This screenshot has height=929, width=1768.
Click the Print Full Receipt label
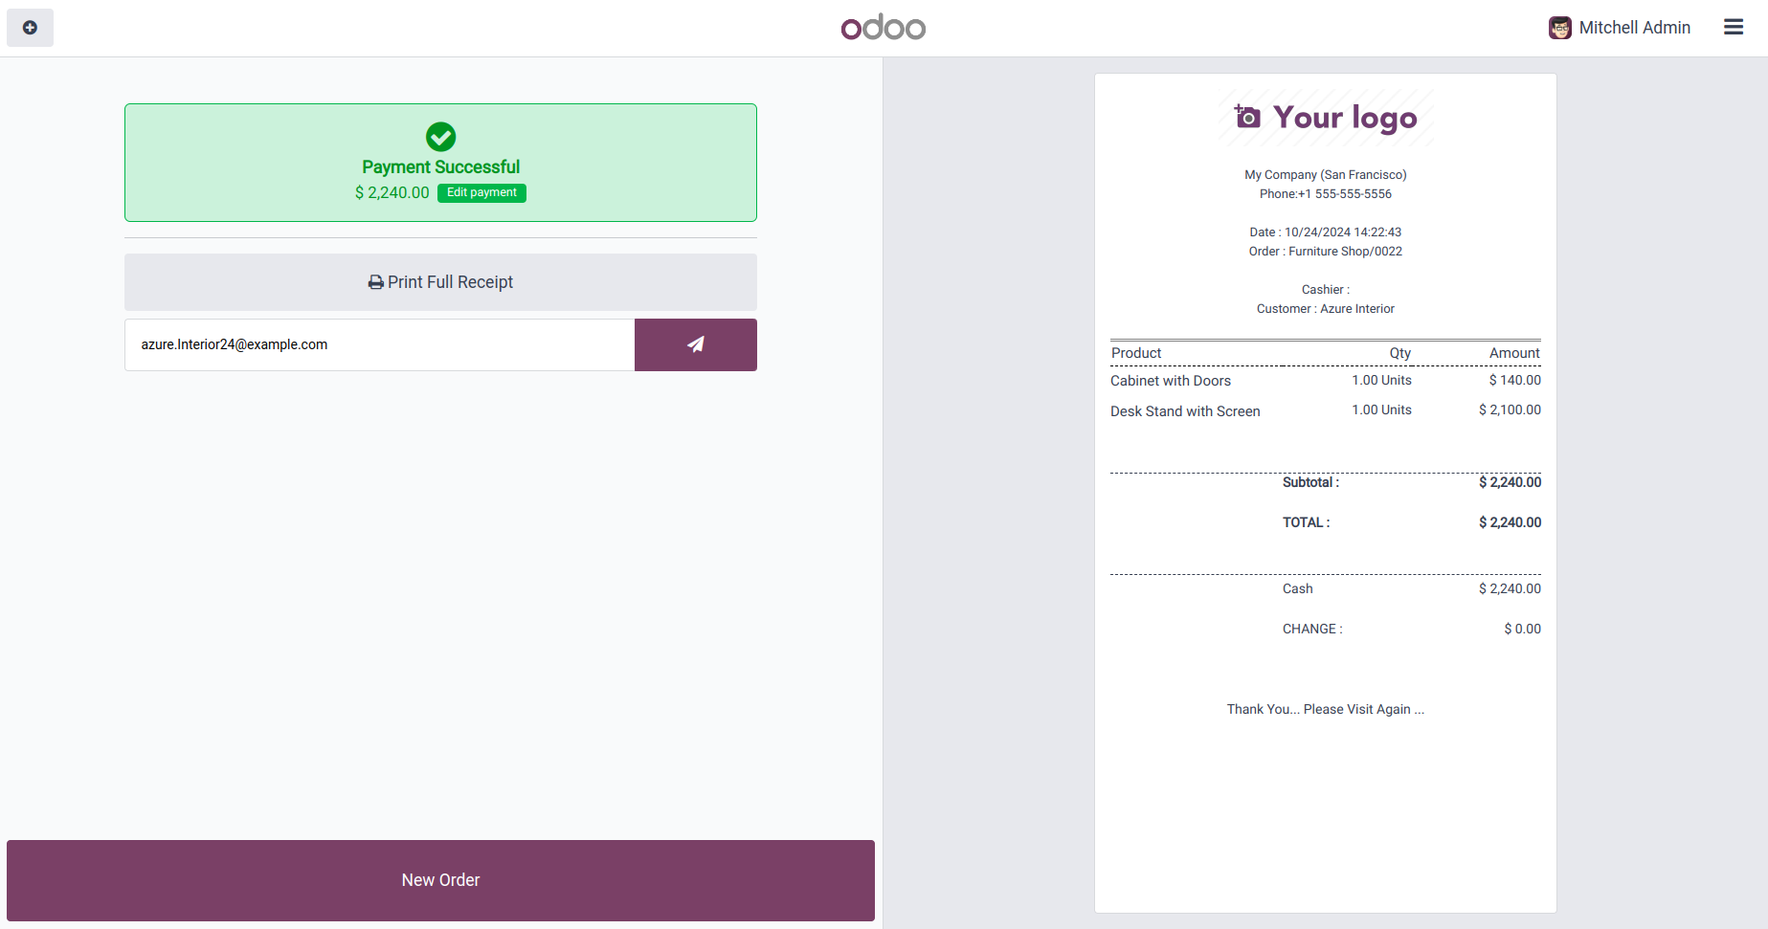[x=450, y=282]
